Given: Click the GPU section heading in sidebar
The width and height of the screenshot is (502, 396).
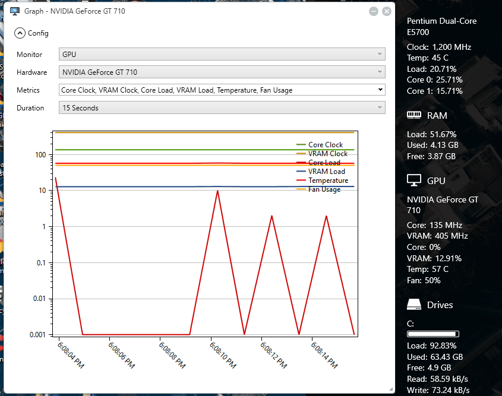Looking at the screenshot, I should [x=436, y=180].
